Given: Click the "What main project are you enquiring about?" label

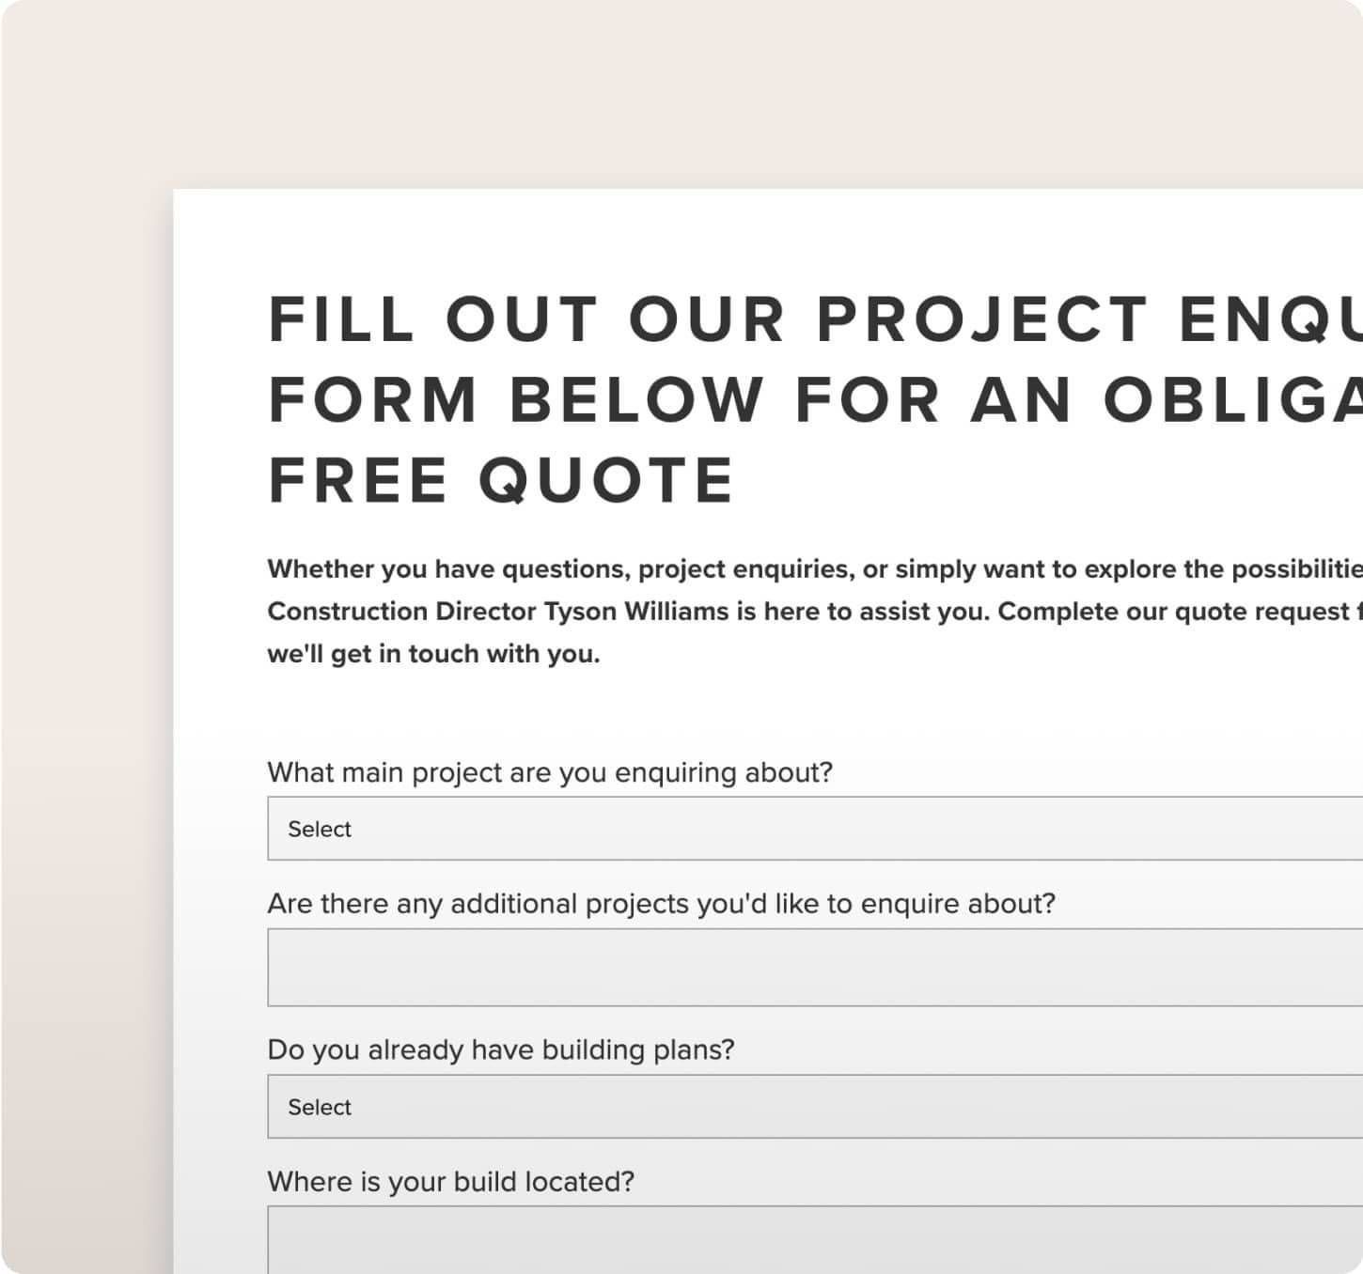Looking at the screenshot, I should pos(550,772).
